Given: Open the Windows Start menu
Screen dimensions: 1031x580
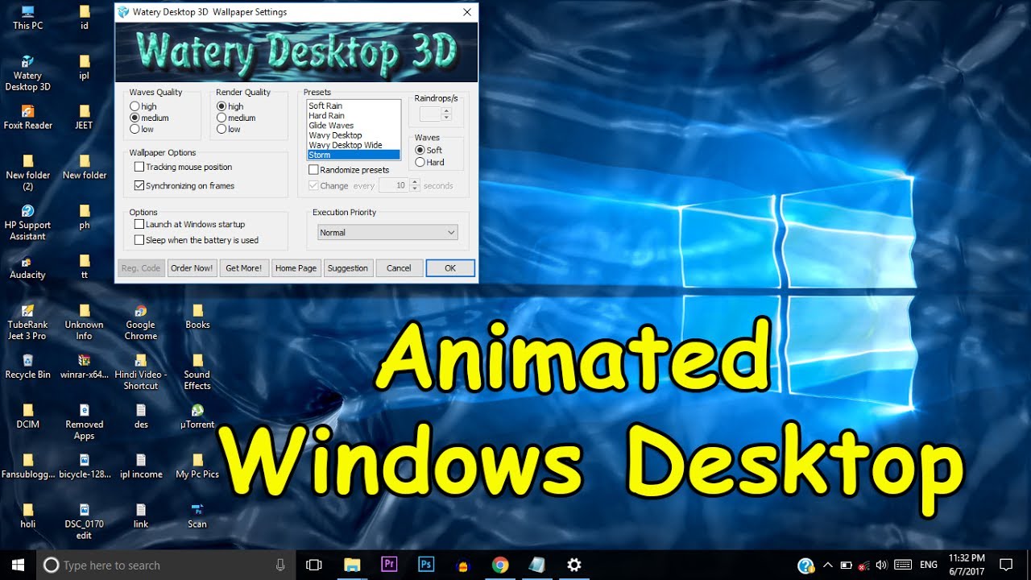Looking at the screenshot, I should point(18,565).
